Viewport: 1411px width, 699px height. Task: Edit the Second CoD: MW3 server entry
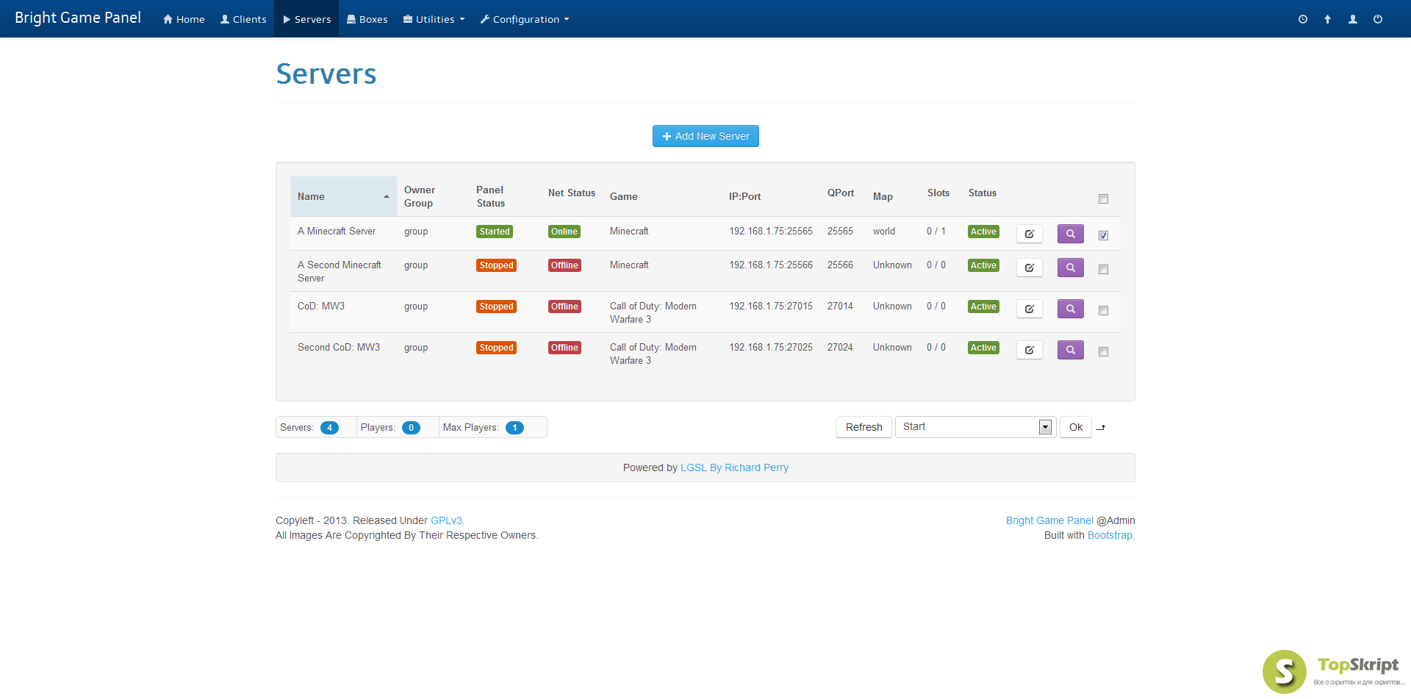(1030, 350)
